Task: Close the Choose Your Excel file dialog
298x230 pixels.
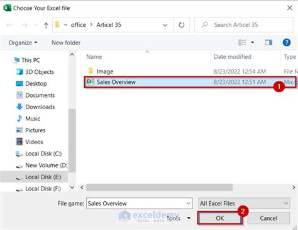Action: pyautogui.click(x=290, y=8)
